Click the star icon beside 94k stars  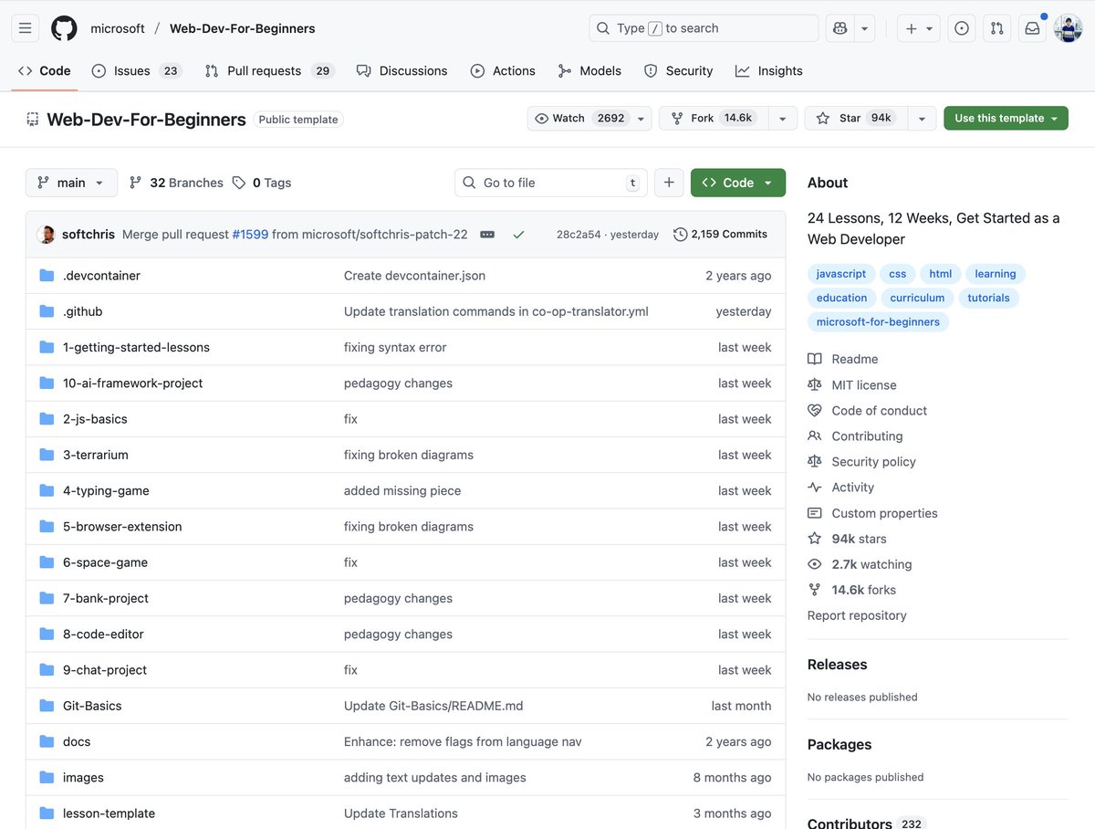(x=815, y=538)
